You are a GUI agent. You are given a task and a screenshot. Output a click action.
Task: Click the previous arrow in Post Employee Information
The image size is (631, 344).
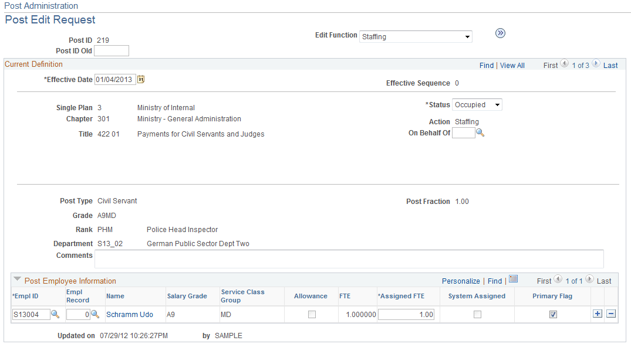[558, 280]
